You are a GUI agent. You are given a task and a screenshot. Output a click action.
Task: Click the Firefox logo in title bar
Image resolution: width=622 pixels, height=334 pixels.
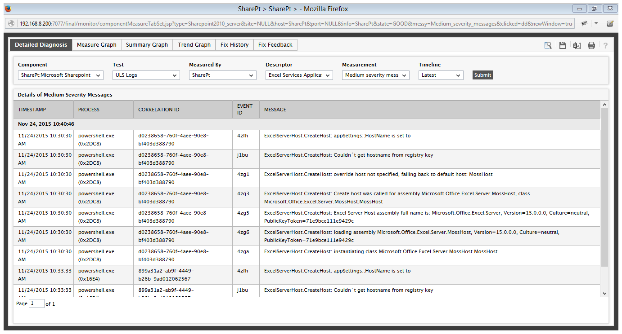click(8, 9)
